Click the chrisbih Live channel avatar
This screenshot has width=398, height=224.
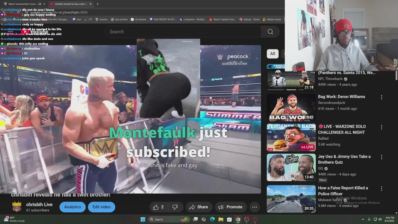pos(16,207)
